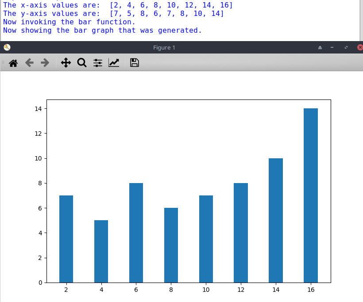This screenshot has height=302, width=363.
Task: Click the console line listing the y-axis values
Action: (113, 13)
